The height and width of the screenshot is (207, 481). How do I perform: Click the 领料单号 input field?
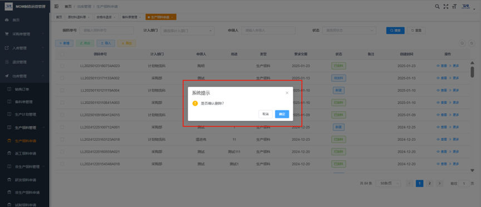pyautogui.click(x=106, y=31)
